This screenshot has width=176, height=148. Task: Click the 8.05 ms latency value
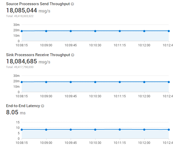click(x=16, y=113)
